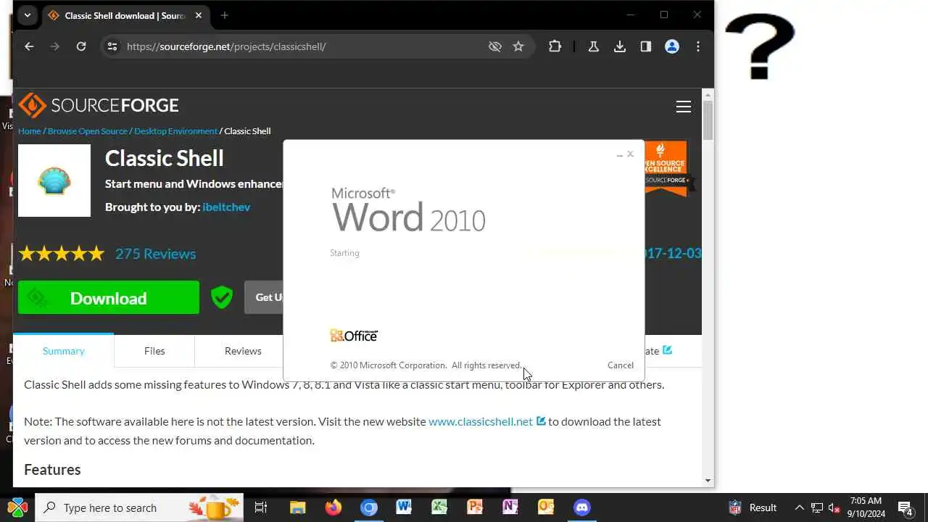Click the Get Updates button

click(265, 297)
